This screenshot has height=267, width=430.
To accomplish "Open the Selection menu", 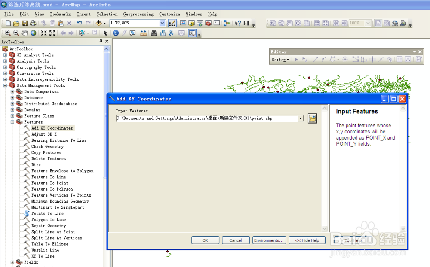I will click(107, 14).
